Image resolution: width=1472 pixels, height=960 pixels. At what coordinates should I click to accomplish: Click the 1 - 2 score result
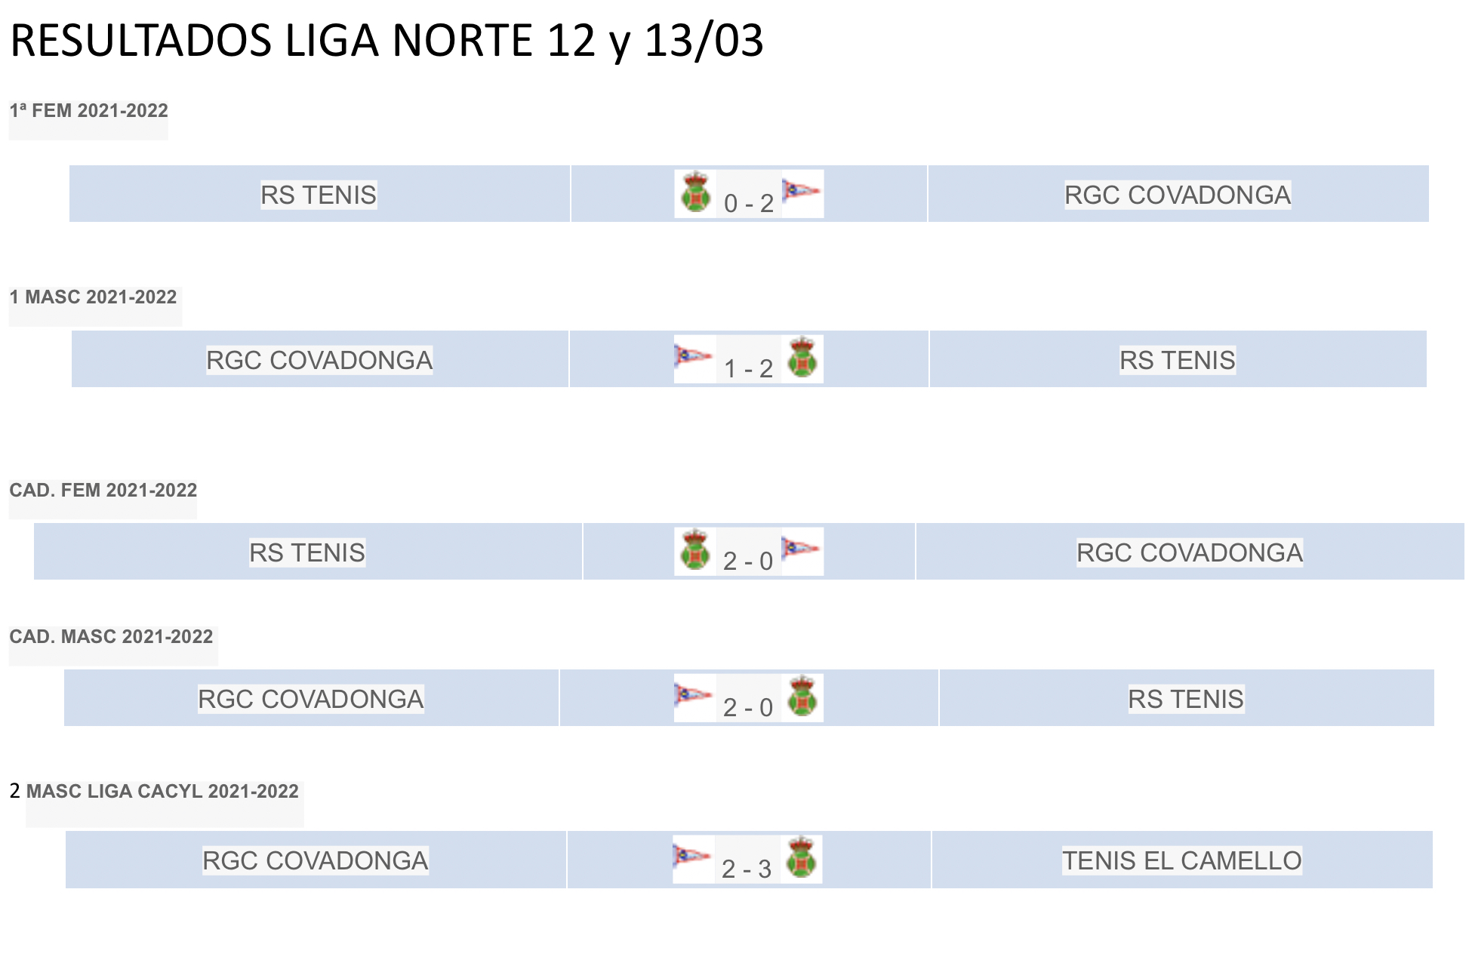click(x=748, y=368)
